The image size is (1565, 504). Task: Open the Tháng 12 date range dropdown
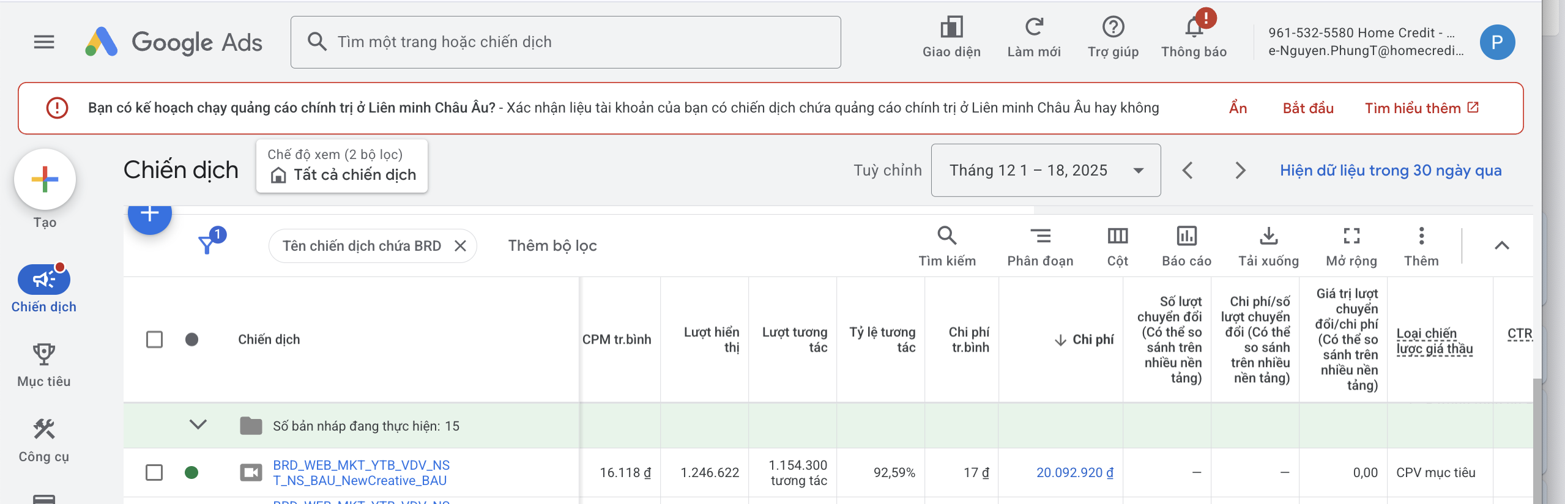tap(1046, 170)
